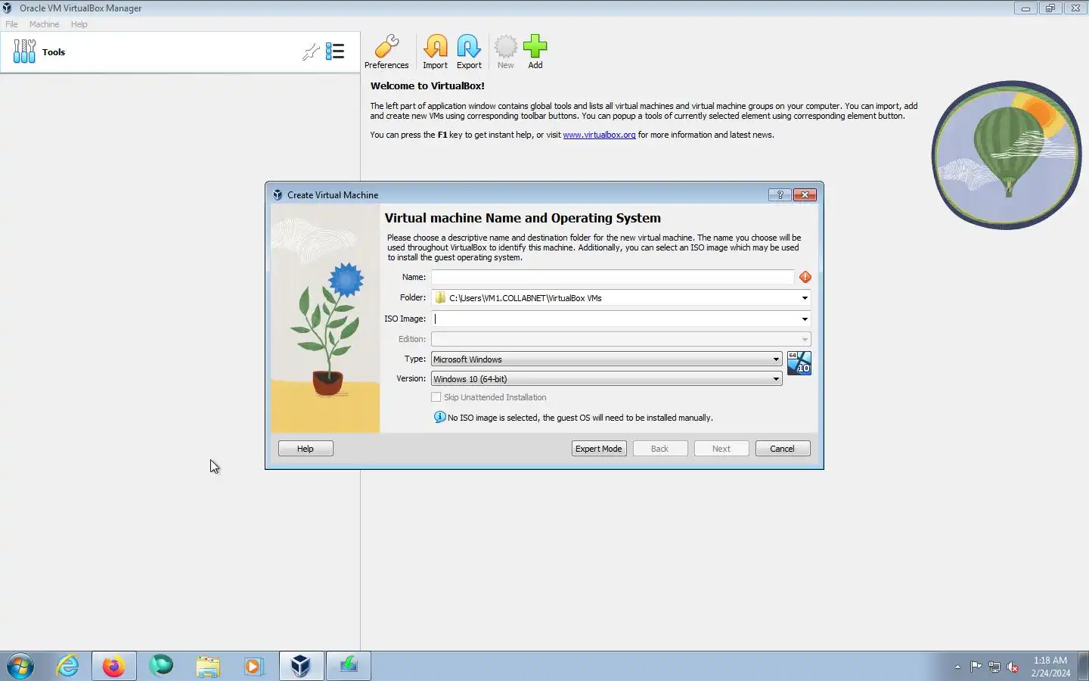Click the volume muted tray icon
1089x681 pixels.
point(1013,667)
